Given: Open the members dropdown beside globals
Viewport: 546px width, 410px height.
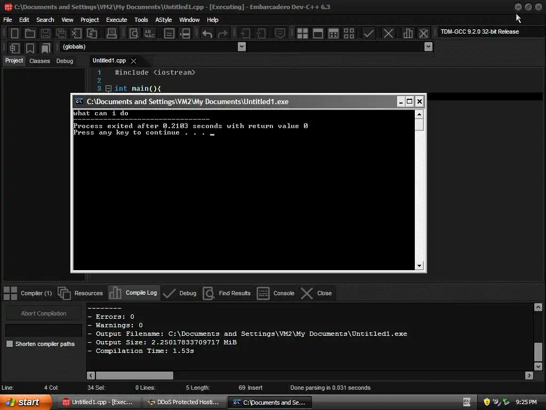Looking at the screenshot, I should [x=429, y=47].
